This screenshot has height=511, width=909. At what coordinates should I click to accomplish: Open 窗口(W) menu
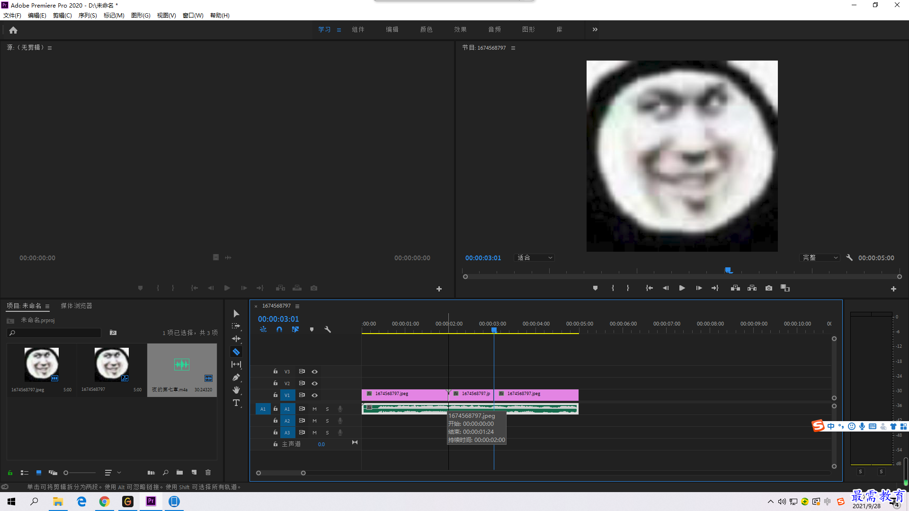tap(193, 16)
